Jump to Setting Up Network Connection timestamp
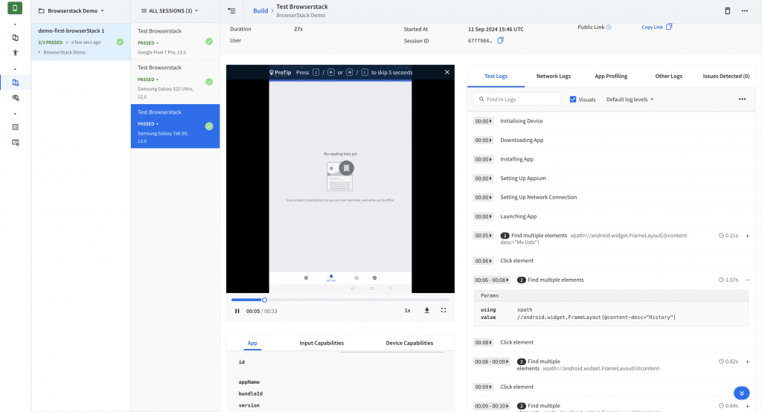This screenshot has height=412, width=762. tap(483, 197)
